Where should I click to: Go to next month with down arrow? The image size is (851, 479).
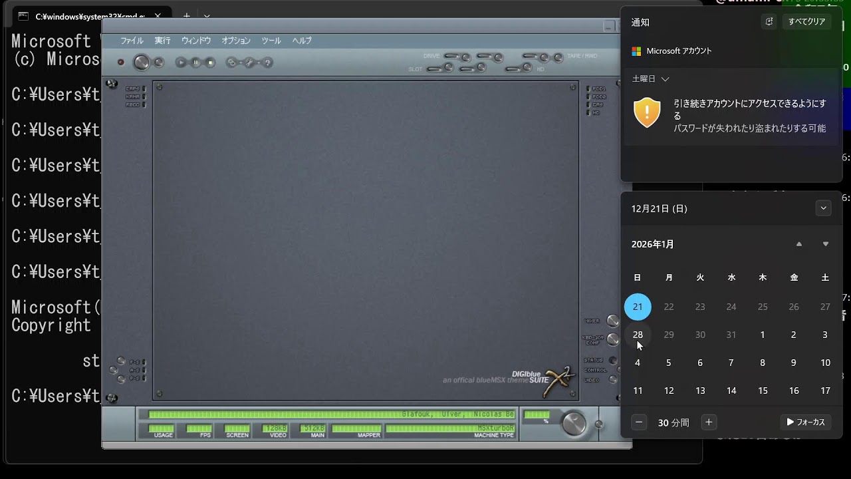pyautogui.click(x=826, y=244)
